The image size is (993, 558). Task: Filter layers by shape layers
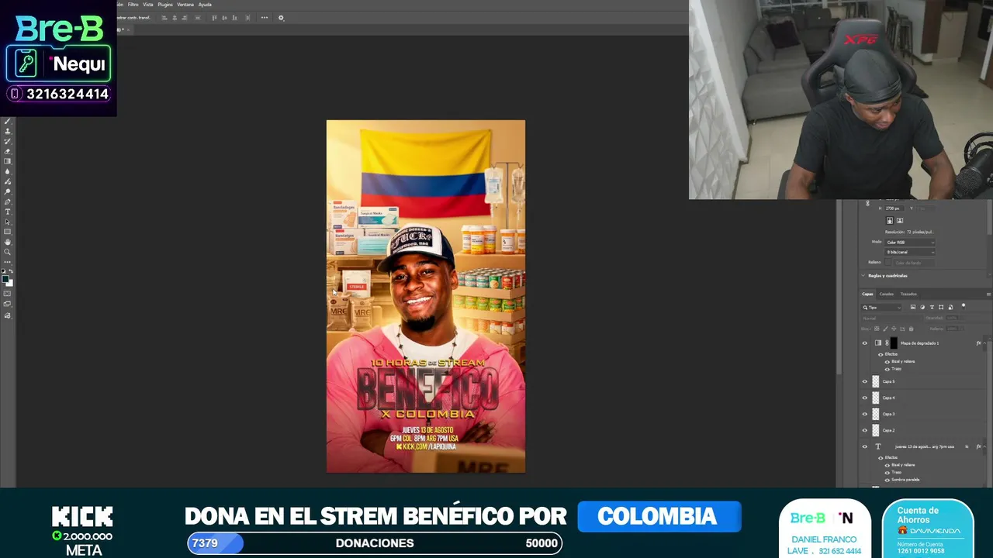(x=941, y=308)
